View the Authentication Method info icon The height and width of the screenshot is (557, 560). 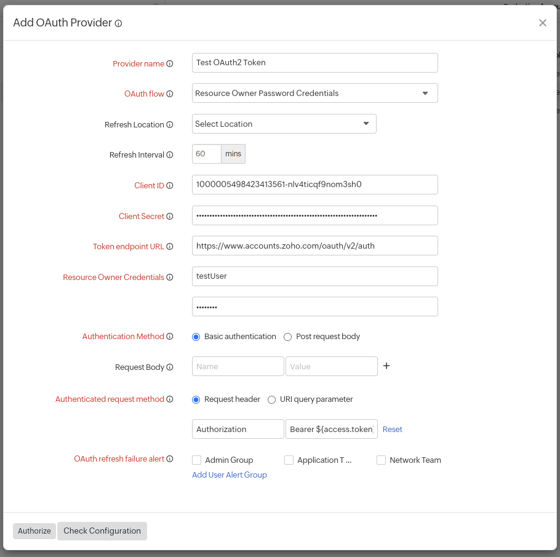tap(171, 336)
